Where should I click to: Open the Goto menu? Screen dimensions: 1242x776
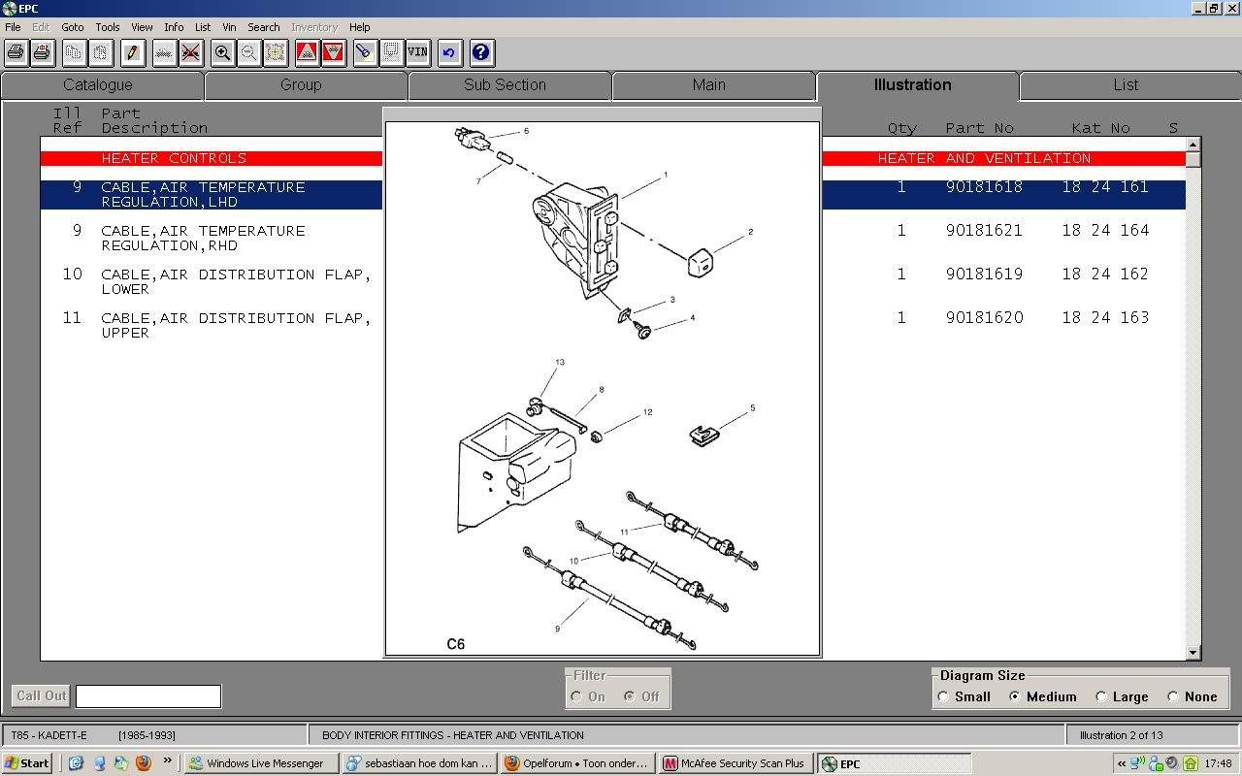[73, 27]
